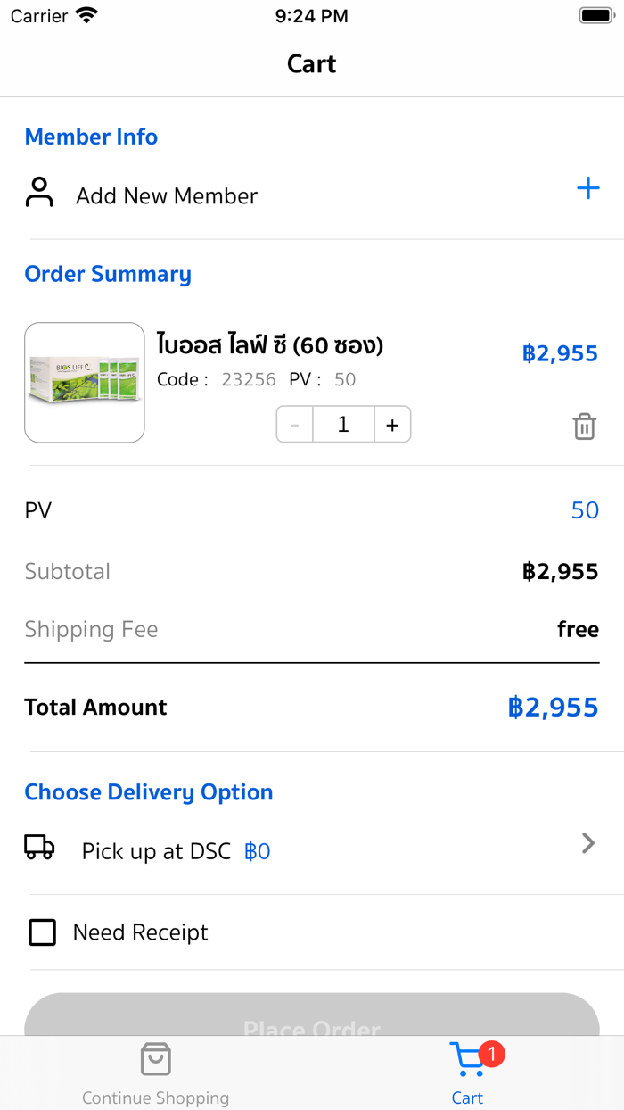This screenshot has width=624, height=1110.
Task: Decrease quantity with minus stepper button
Action: (295, 425)
